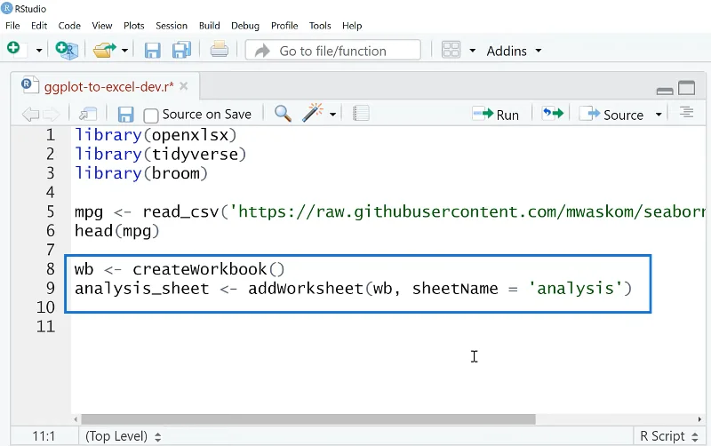Viewport: 711px width, 446px height.
Task: Enable the Source on Save checkbox
Action: coord(151,115)
